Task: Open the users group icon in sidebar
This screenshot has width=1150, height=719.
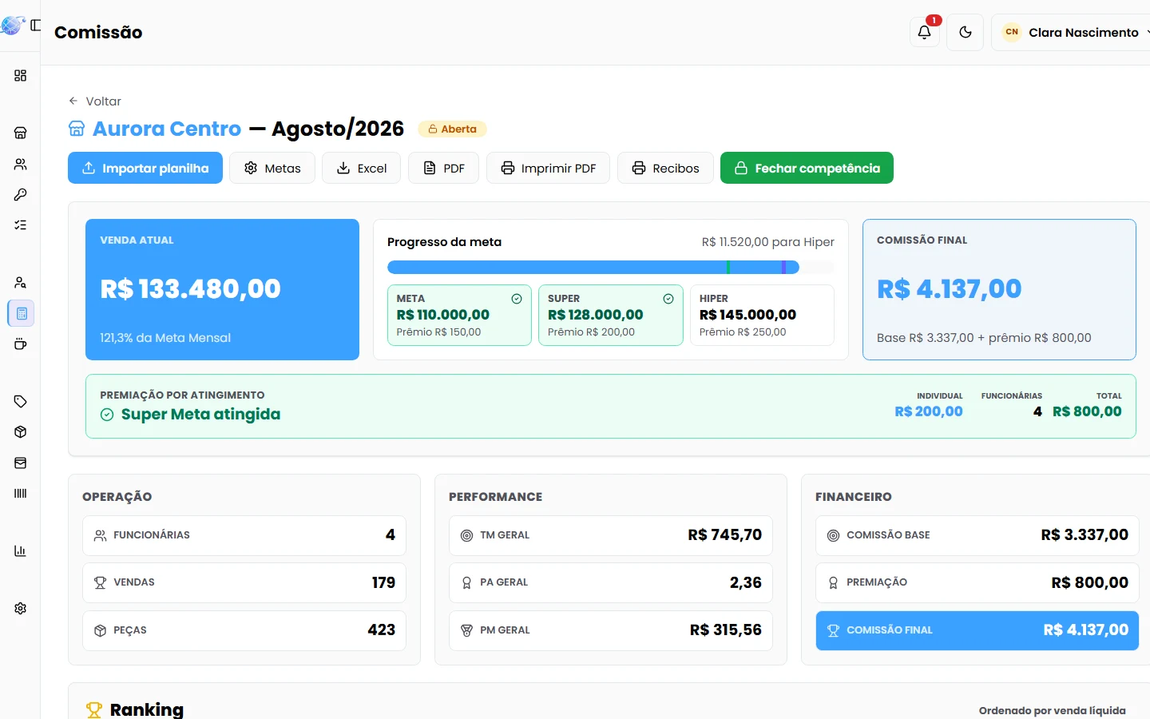Action: pos(21,164)
